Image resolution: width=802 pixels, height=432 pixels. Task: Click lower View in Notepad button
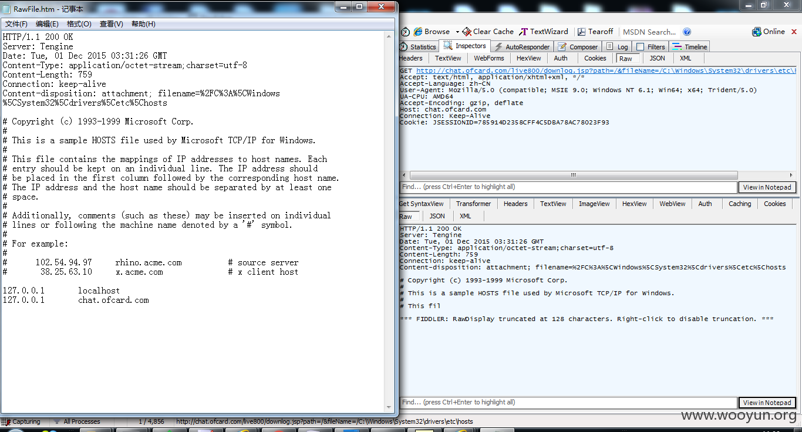coord(767,403)
